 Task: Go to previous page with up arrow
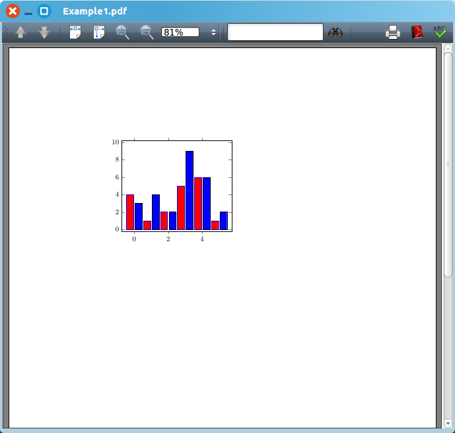click(20, 32)
